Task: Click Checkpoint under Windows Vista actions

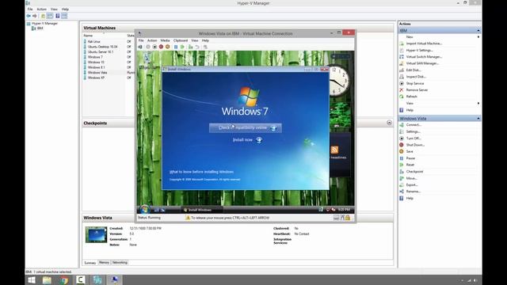Action: [x=414, y=172]
